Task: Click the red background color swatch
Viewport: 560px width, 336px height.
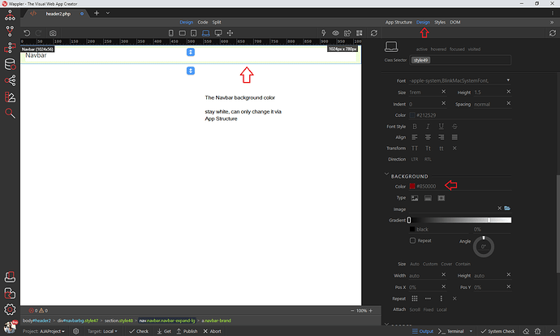Action: click(x=412, y=186)
